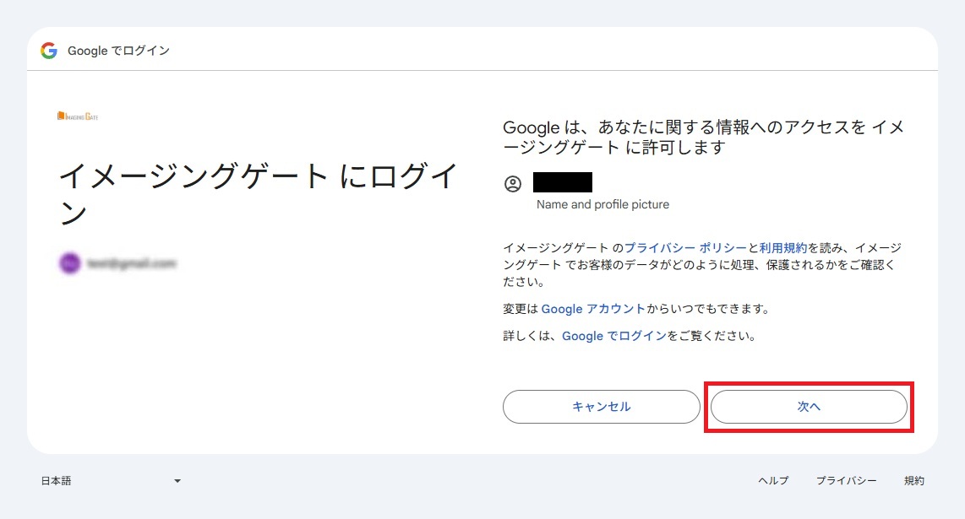This screenshot has width=965, height=519.
Task: Click the dropdown arrow beside 日本語
Action: coord(177,480)
